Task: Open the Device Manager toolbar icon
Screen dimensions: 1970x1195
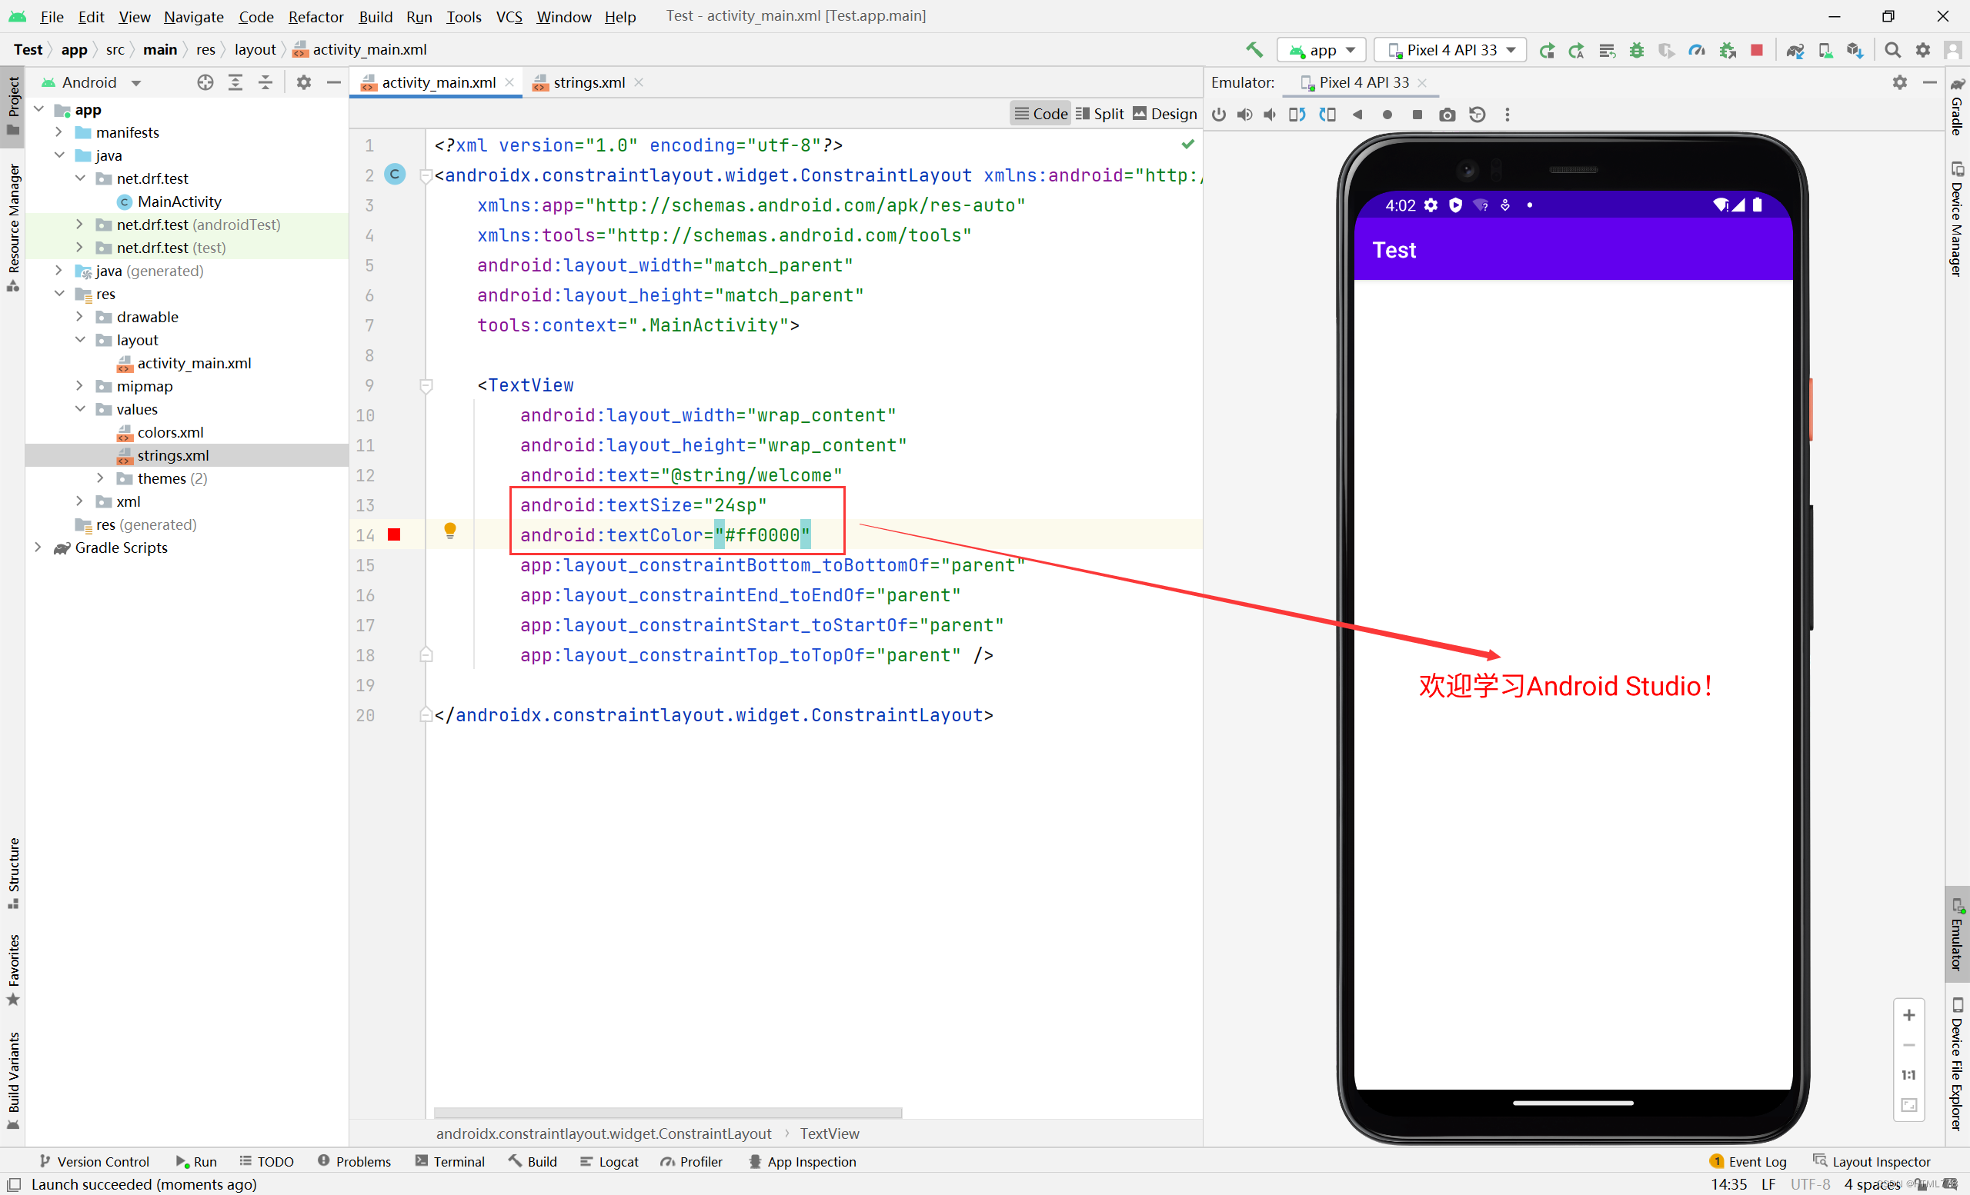Action: coord(1825,50)
